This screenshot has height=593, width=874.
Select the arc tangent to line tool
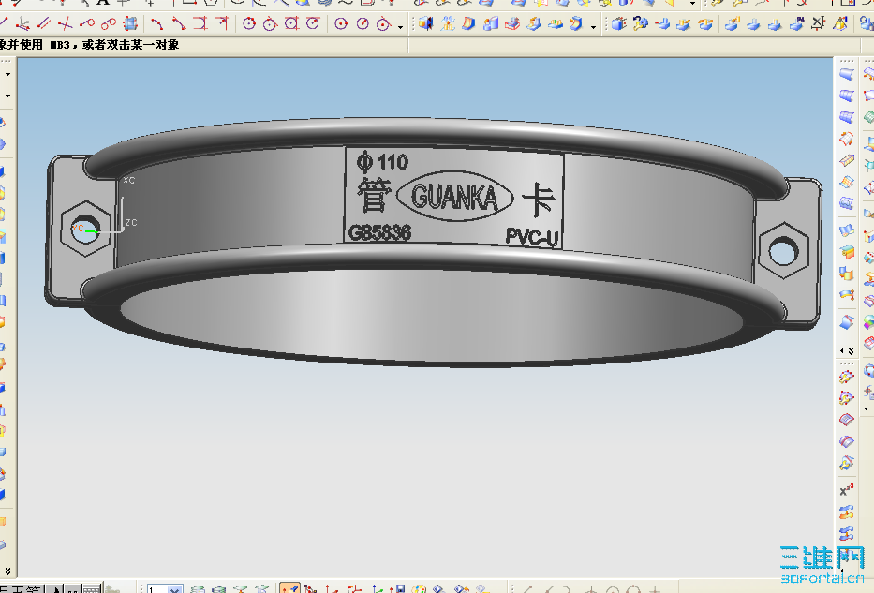(179, 23)
